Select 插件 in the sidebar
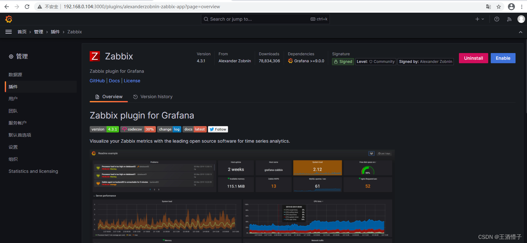The image size is (527, 243). (41, 87)
